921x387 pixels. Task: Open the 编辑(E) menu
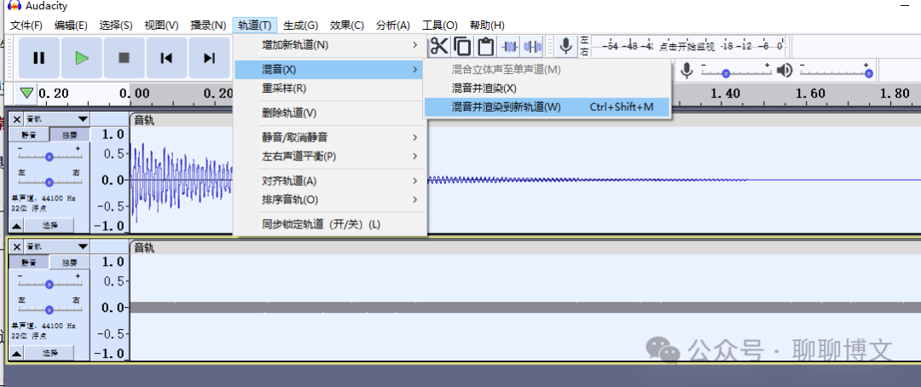(x=71, y=26)
